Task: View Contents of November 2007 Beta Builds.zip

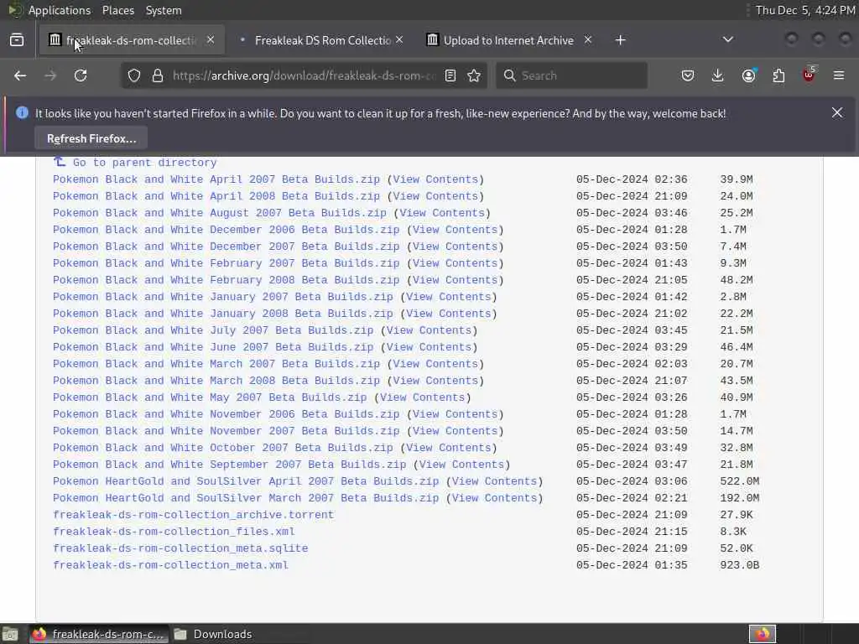Action: click(x=456, y=431)
